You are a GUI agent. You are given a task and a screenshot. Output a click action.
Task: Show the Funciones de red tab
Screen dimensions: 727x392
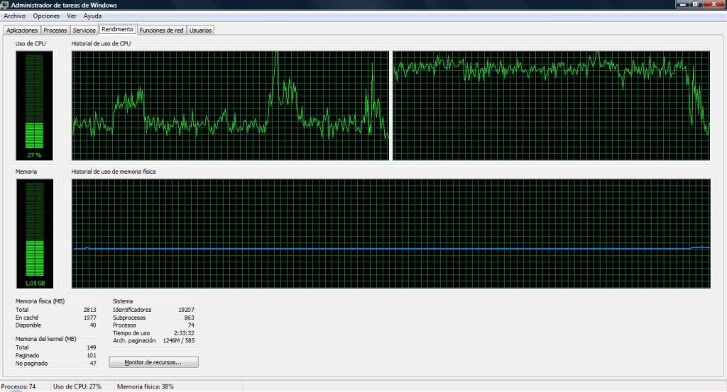pos(161,30)
